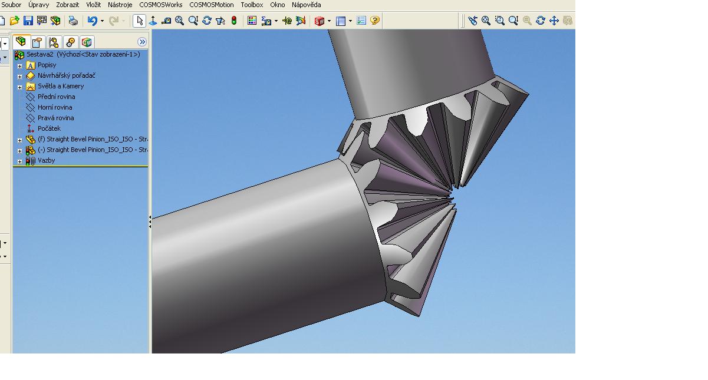The image size is (708, 380).
Task: Switch to the PropertyManager tab icon
Action: click(x=37, y=42)
